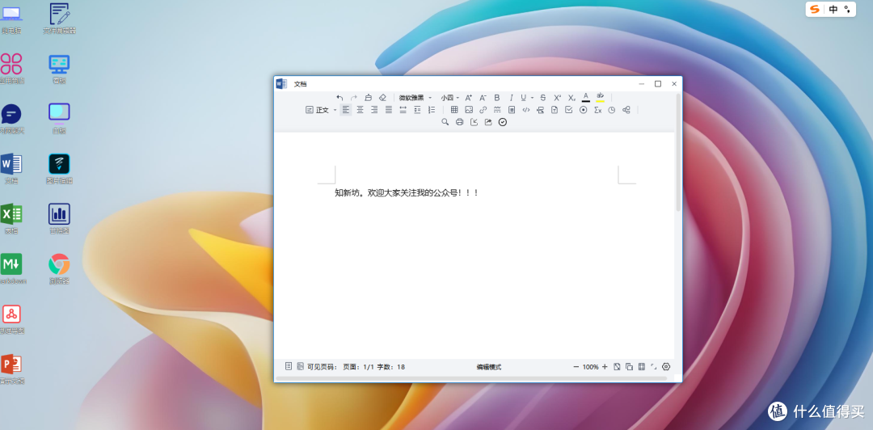Expand the underline style dropdown arrow
The height and width of the screenshot is (430, 873).
coord(532,98)
